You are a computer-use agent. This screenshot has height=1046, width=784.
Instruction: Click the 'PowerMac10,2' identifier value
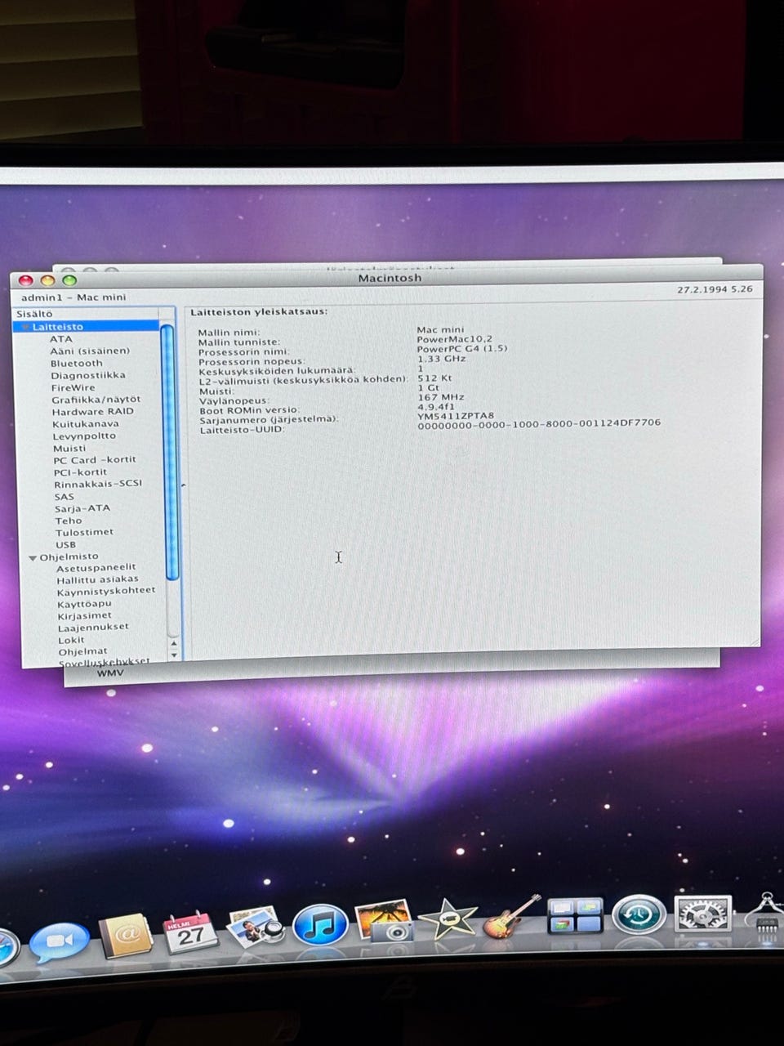coord(454,339)
